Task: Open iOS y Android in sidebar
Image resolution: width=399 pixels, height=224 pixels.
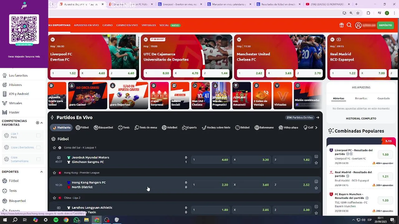Action: [x=19, y=94]
